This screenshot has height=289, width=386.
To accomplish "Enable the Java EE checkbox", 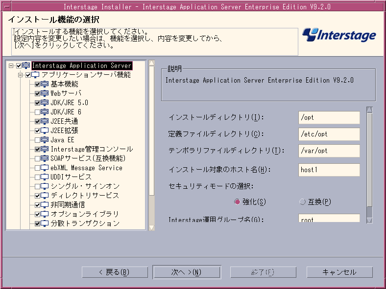I will (37, 140).
